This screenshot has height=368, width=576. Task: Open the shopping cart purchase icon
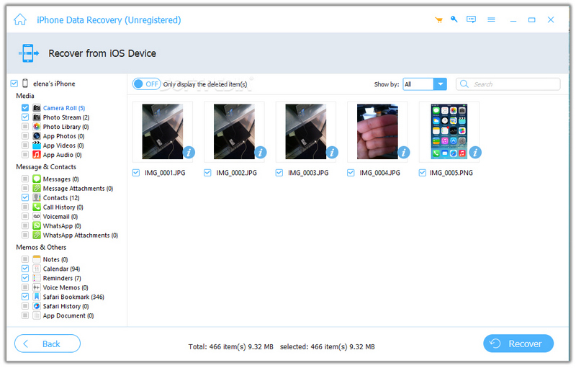438,19
